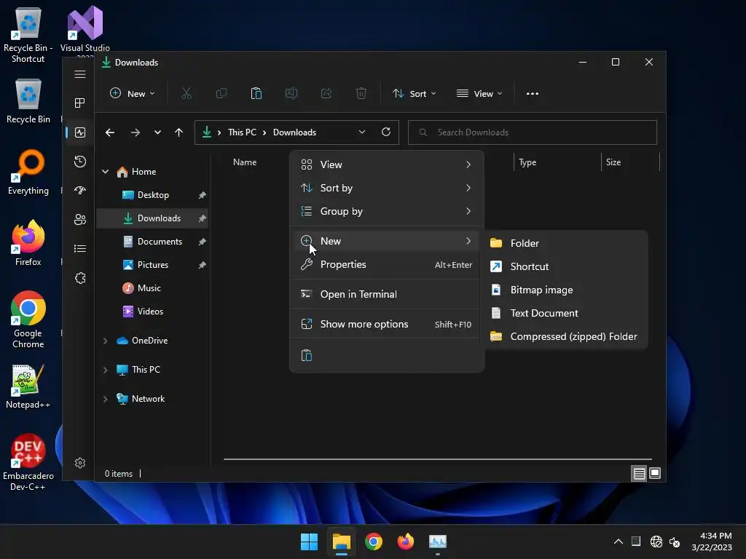Screen dimensions: 746x559
Task: Open Firefox desktop shortcut
Action: pos(28,243)
